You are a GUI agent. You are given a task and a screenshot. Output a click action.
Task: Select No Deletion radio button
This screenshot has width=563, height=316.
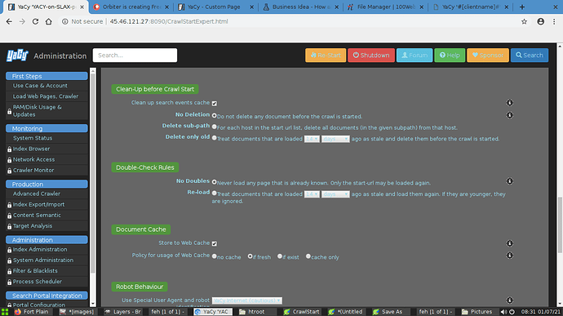pos(215,116)
